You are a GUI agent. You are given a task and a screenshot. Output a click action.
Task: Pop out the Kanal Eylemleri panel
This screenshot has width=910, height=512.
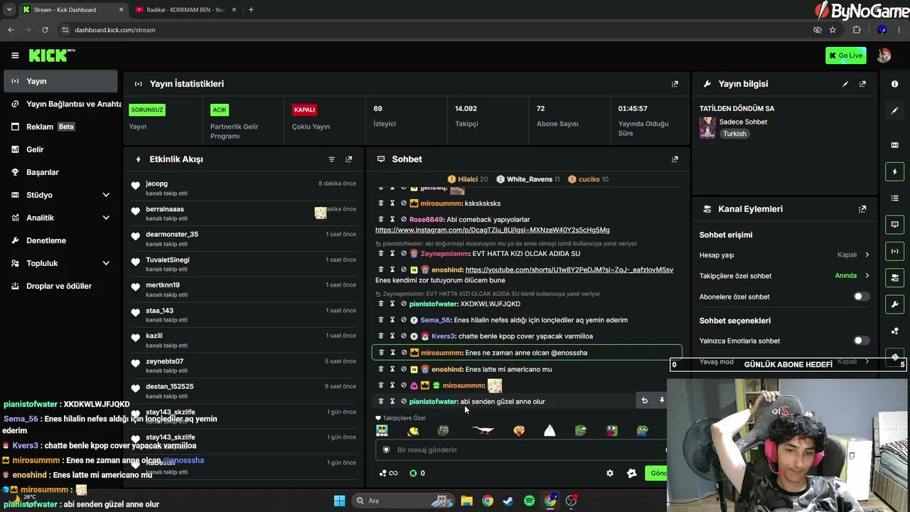pos(862,209)
